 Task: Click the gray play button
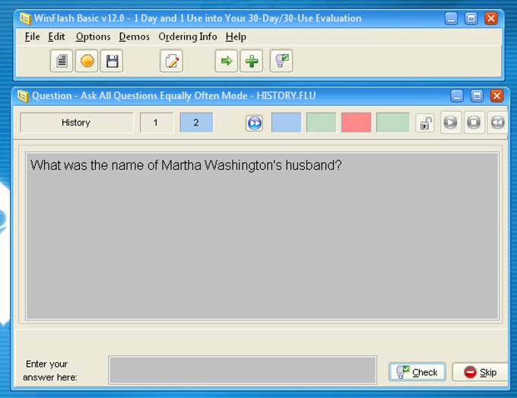click(450, 123)
